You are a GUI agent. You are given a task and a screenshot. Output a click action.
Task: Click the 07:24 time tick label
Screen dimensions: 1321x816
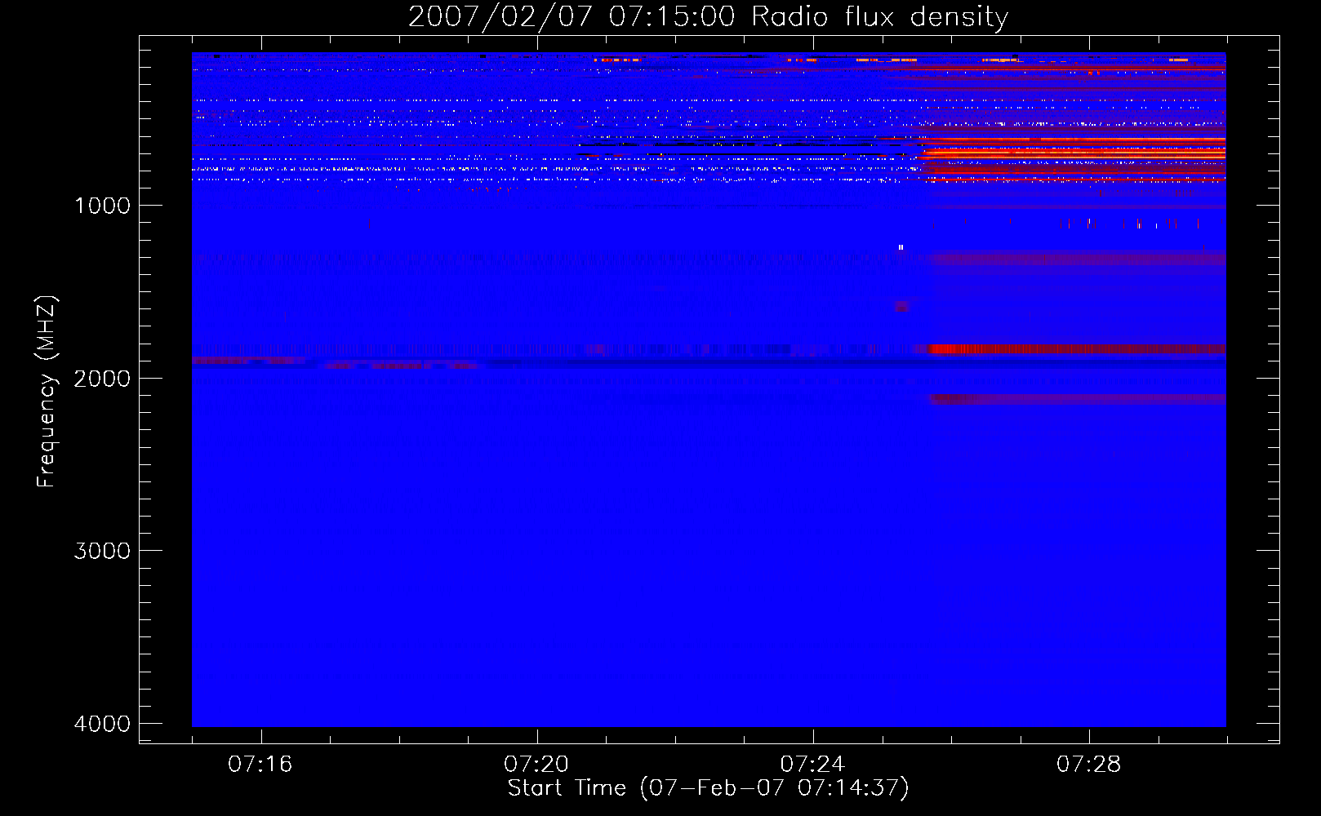coord(812,765)
